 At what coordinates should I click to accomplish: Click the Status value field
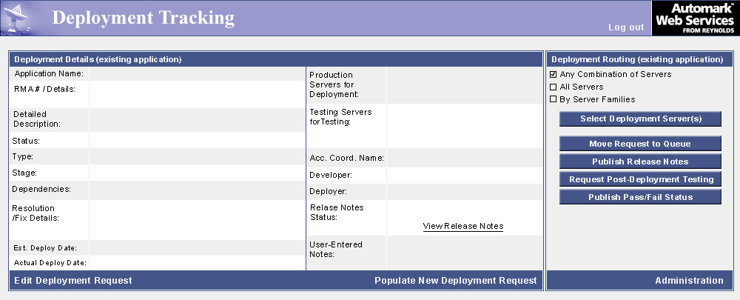(x=198, y=140)
